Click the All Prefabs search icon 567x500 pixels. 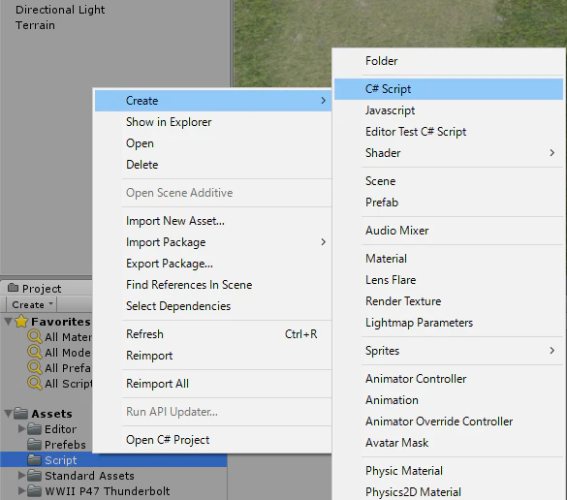click(35, 367)
